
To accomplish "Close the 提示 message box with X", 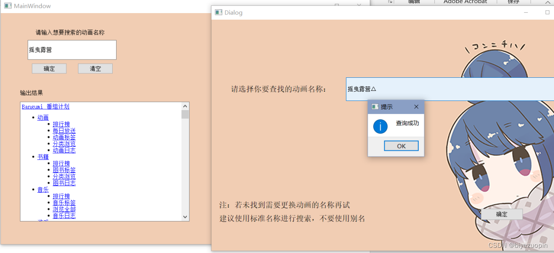I will [x=416, y=107].
